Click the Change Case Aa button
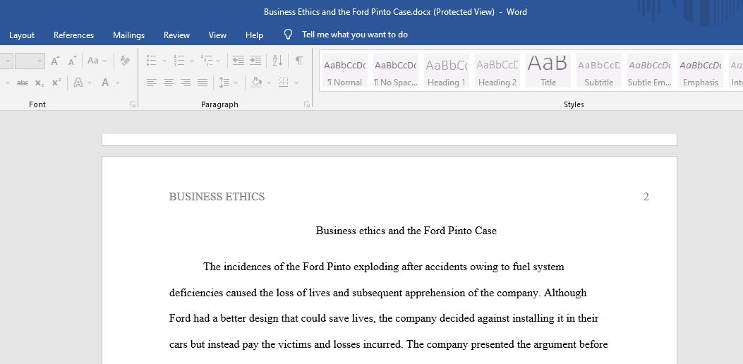This screenshot has height=364, width=743. 93,61
